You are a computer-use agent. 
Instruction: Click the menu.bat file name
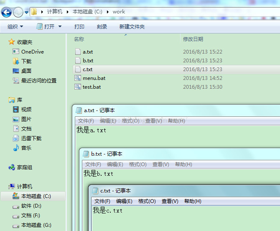click(x=94, y=78)
